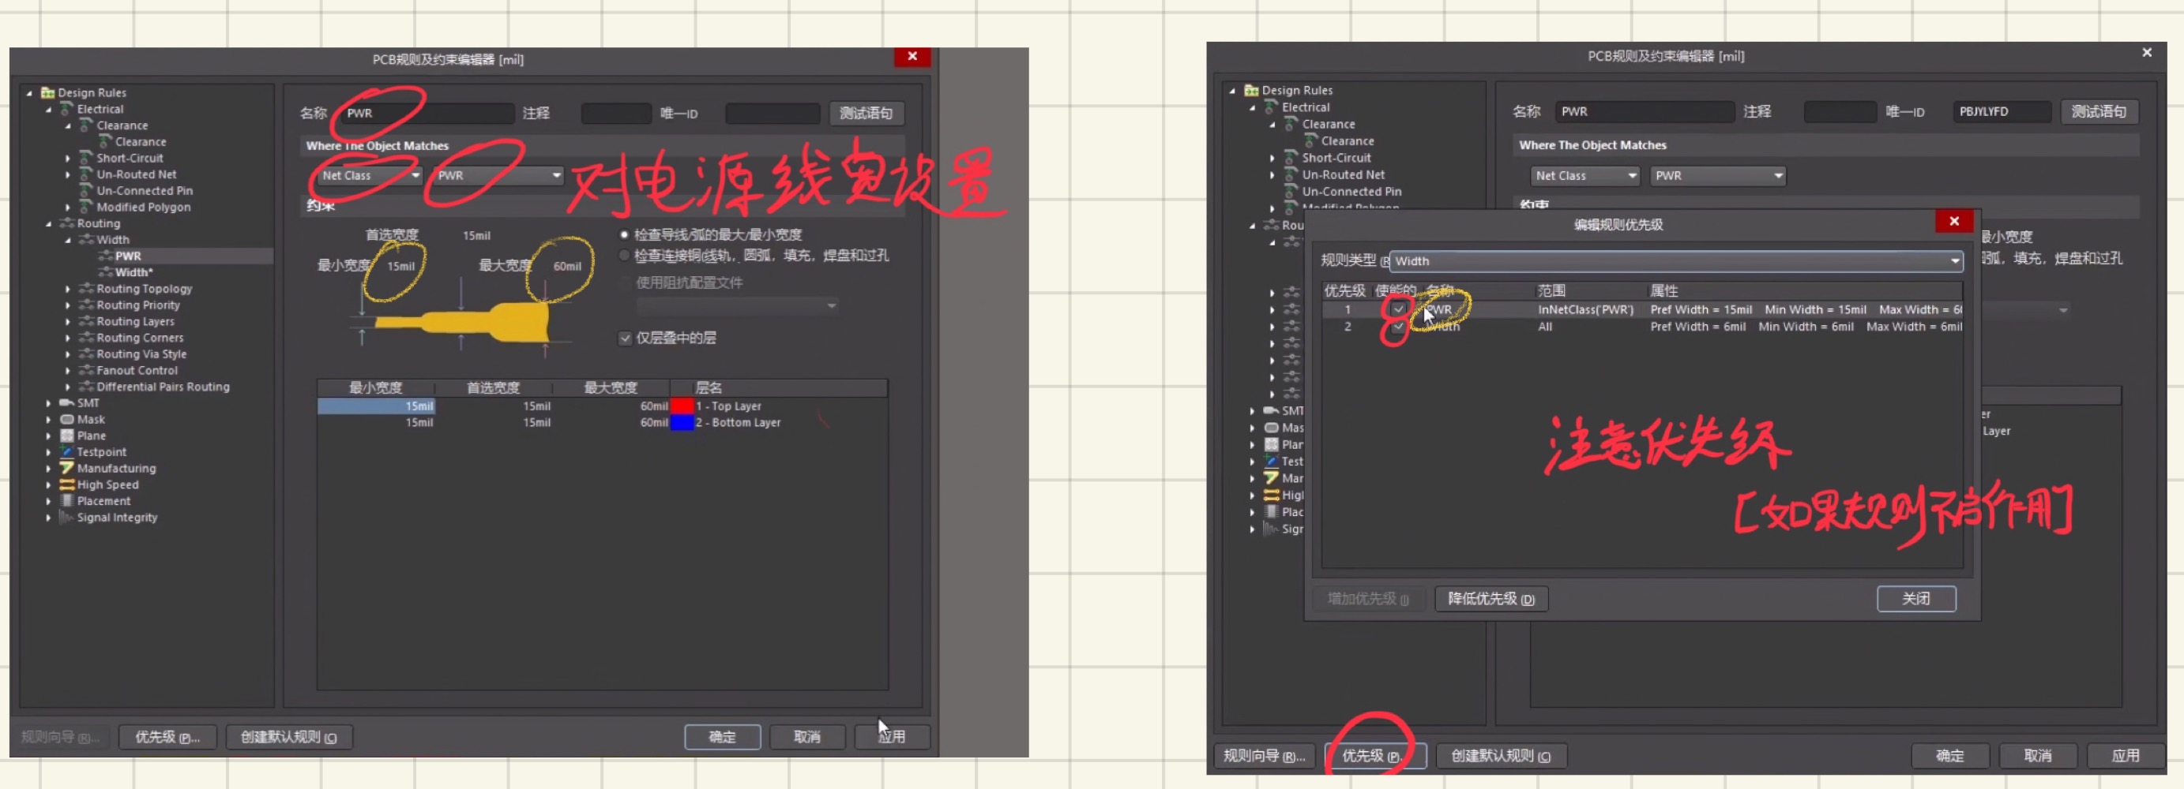Click 确定 to confirm the rule settings
This screenshot has width=2184, height=789.
[x=723, y=736]
